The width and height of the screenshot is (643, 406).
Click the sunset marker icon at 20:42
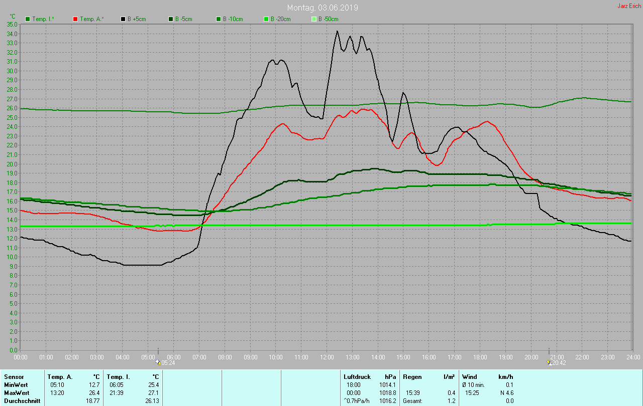(550, 362)
